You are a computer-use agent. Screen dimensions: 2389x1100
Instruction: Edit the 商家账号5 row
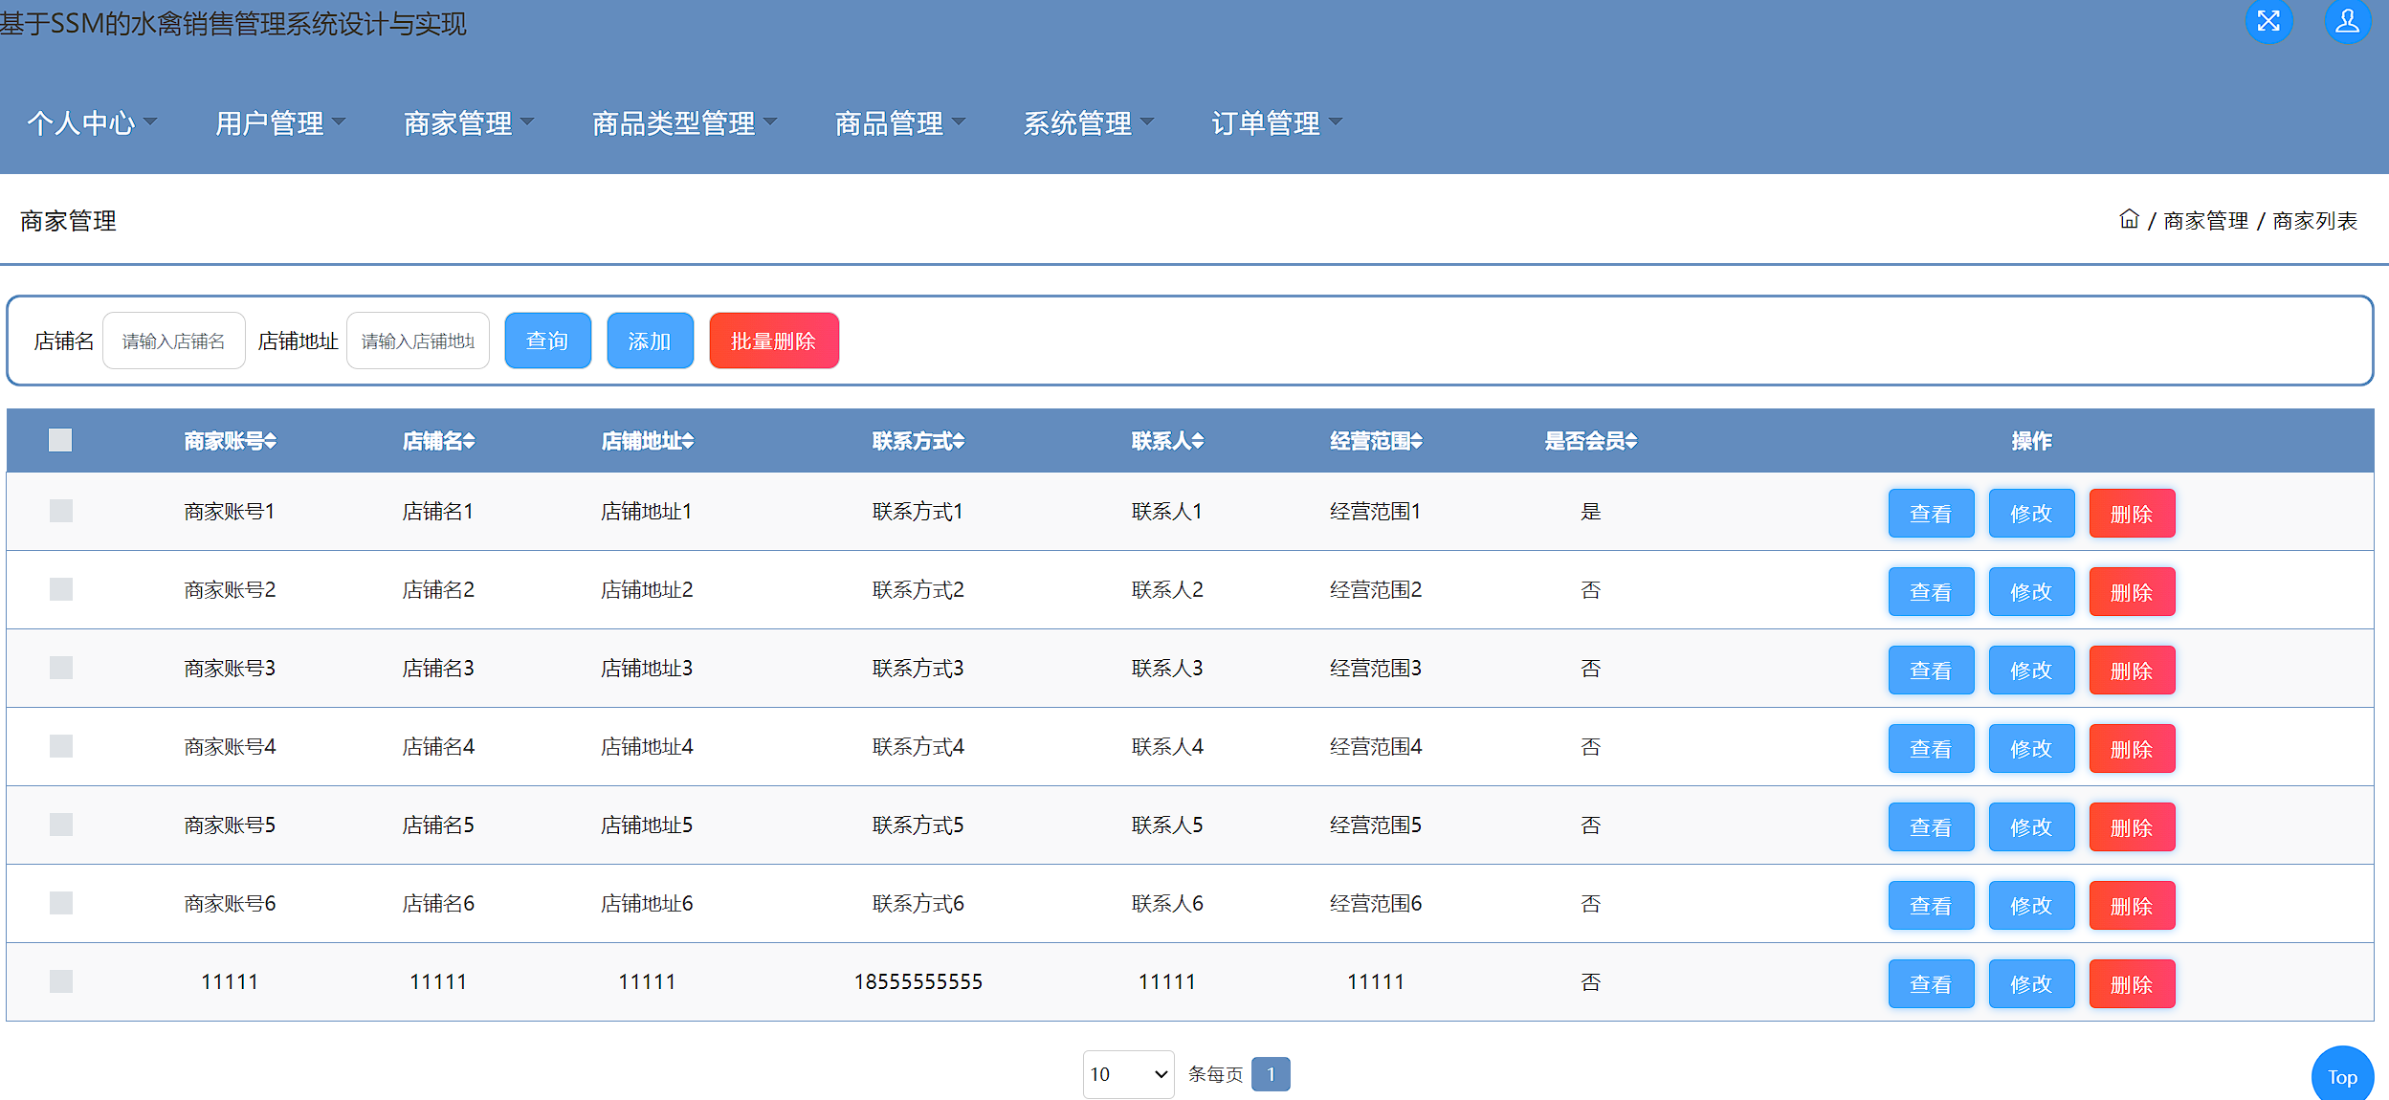[2032, 827]
